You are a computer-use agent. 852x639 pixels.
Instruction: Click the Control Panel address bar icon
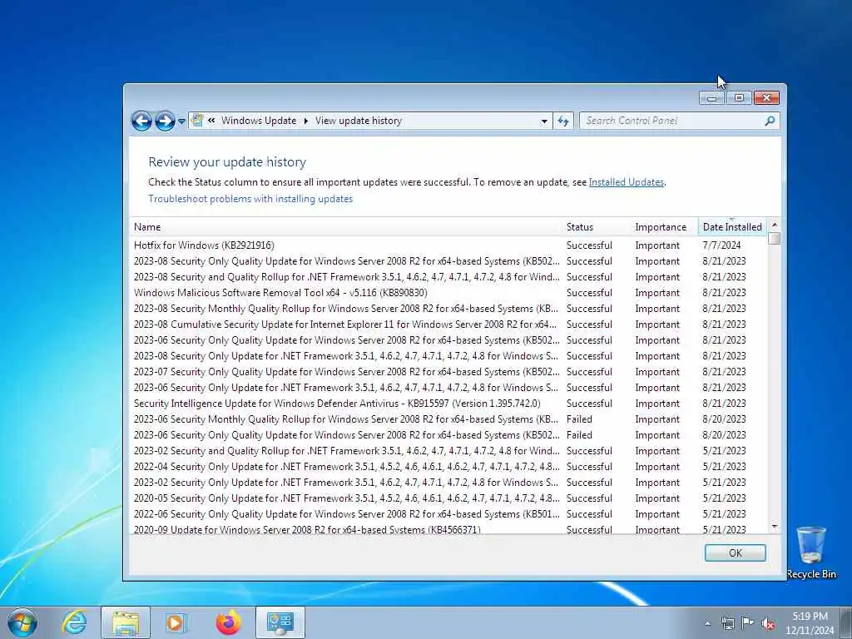(197, 120)
